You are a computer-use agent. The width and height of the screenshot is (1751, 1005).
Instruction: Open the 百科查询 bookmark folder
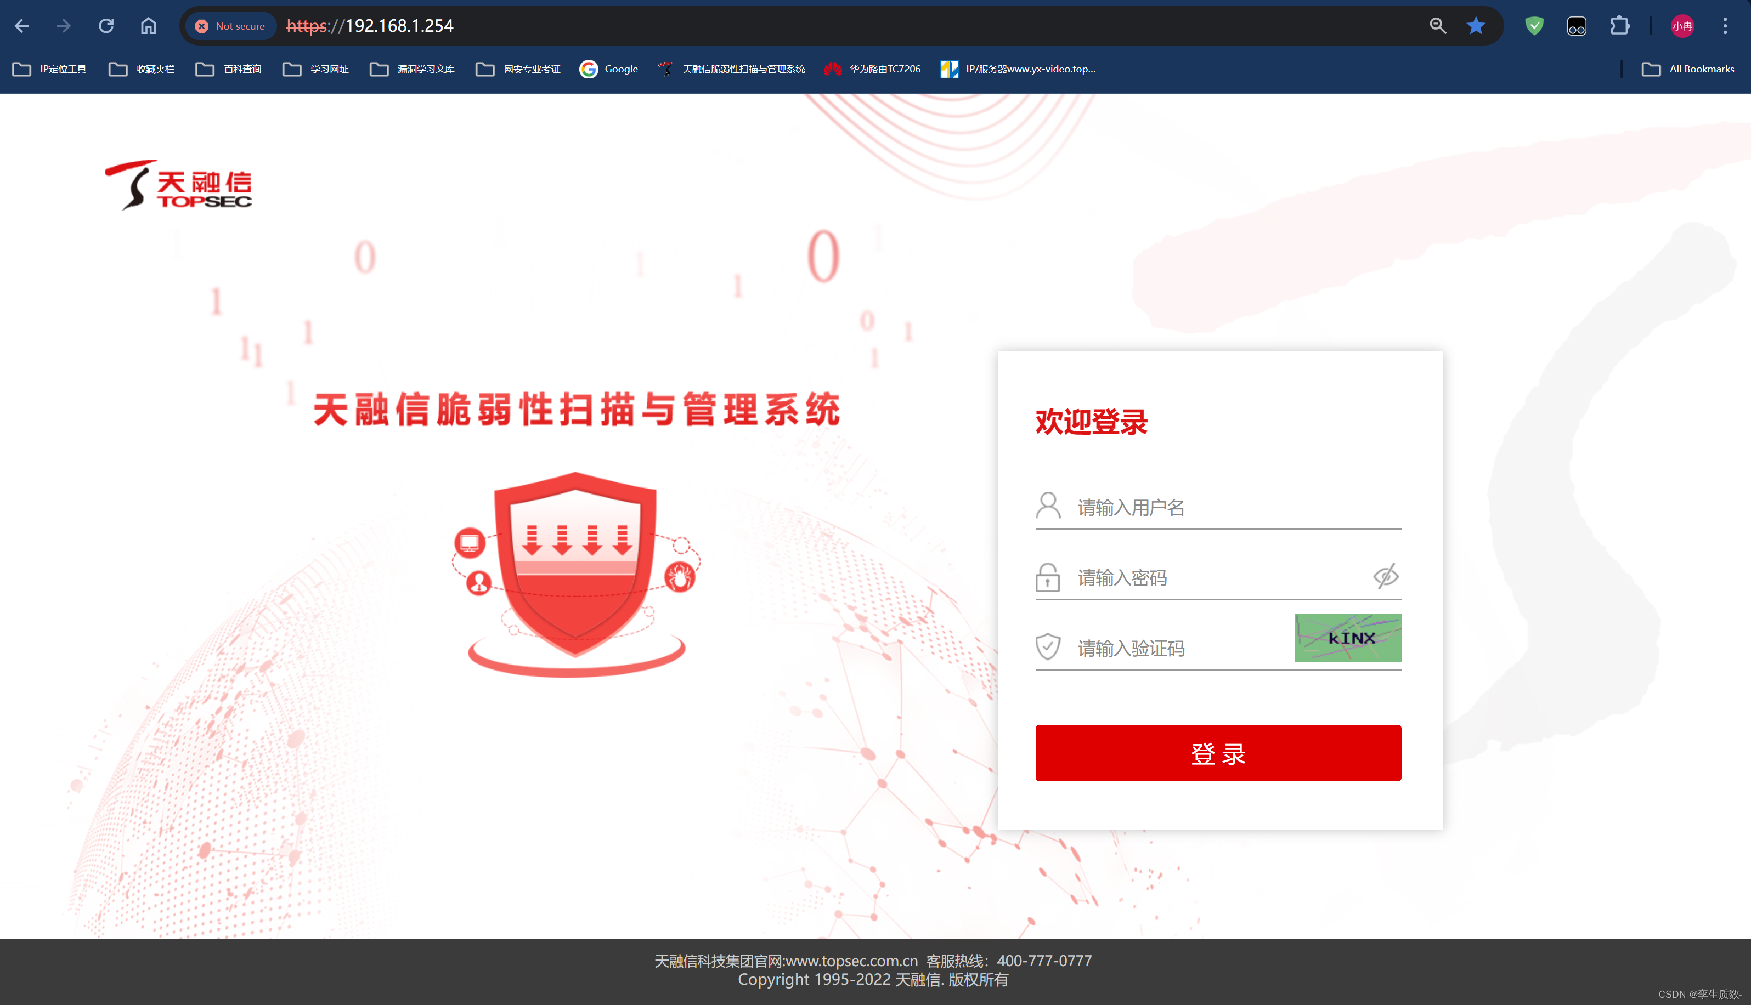tap(229, 69)
